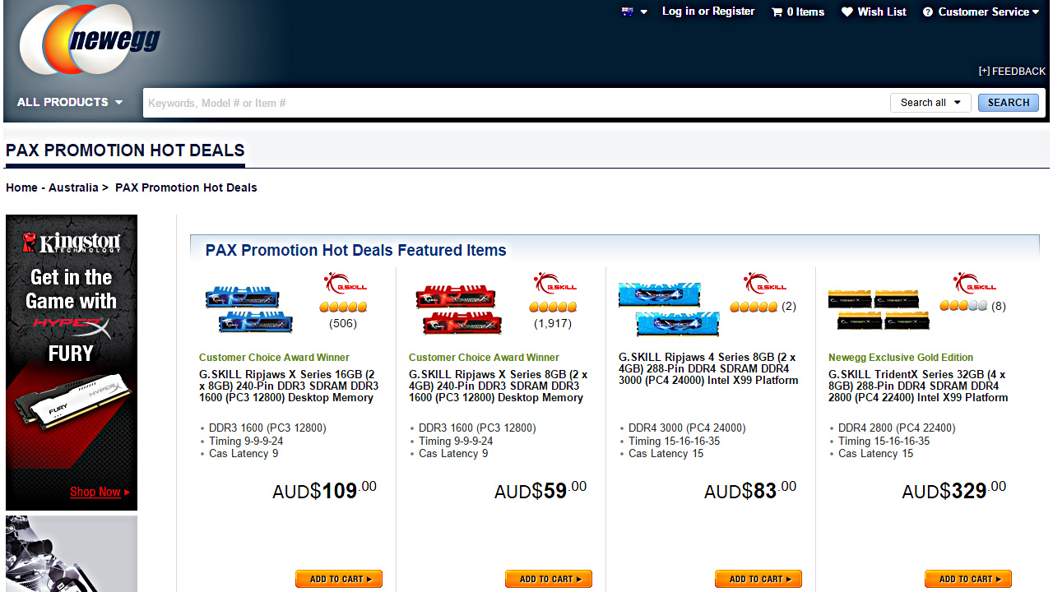
Task: Add the AUD$59 Ripjaws X 8GB to cart
Action: tap(549, 579)
